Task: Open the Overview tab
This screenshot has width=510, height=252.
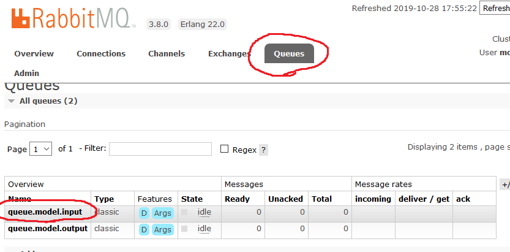Action: 34,54
